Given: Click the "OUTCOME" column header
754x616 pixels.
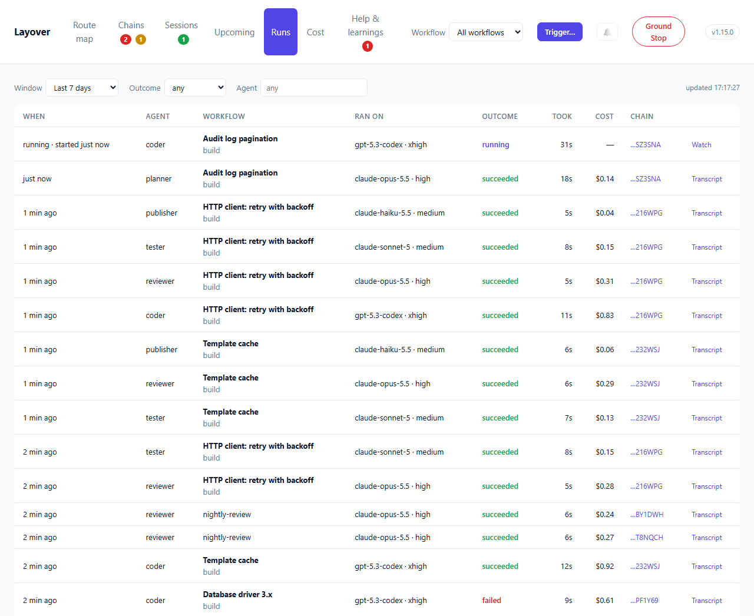Looking at the screenshot, I should (500, 116).
